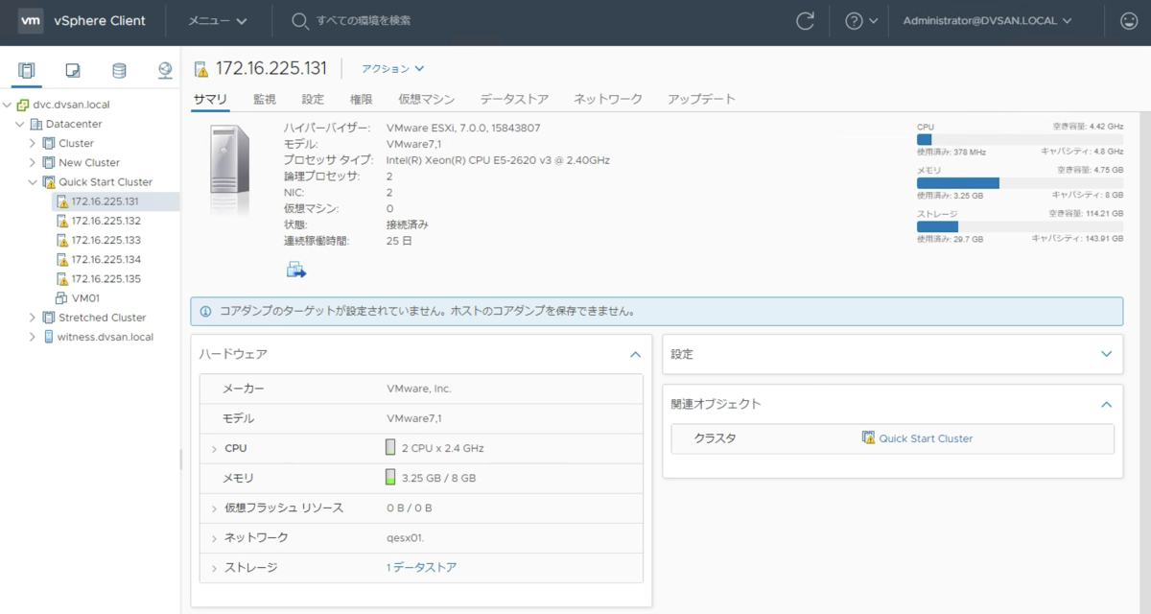Expand the 仮想フラッシュ リソース row
Viewport: 1151px width, 614px height.
[x=214, y=508]
